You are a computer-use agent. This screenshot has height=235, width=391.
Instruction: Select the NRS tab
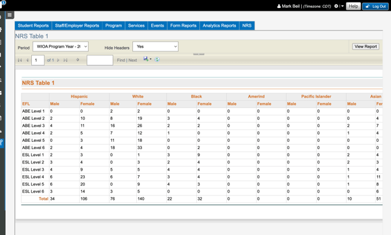(x=247, y=25)
